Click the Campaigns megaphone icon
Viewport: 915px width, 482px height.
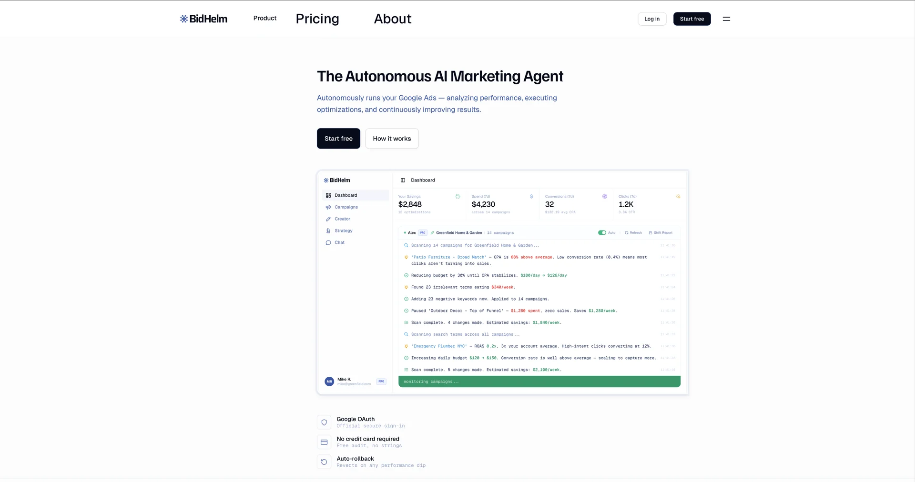click(328, 207)
